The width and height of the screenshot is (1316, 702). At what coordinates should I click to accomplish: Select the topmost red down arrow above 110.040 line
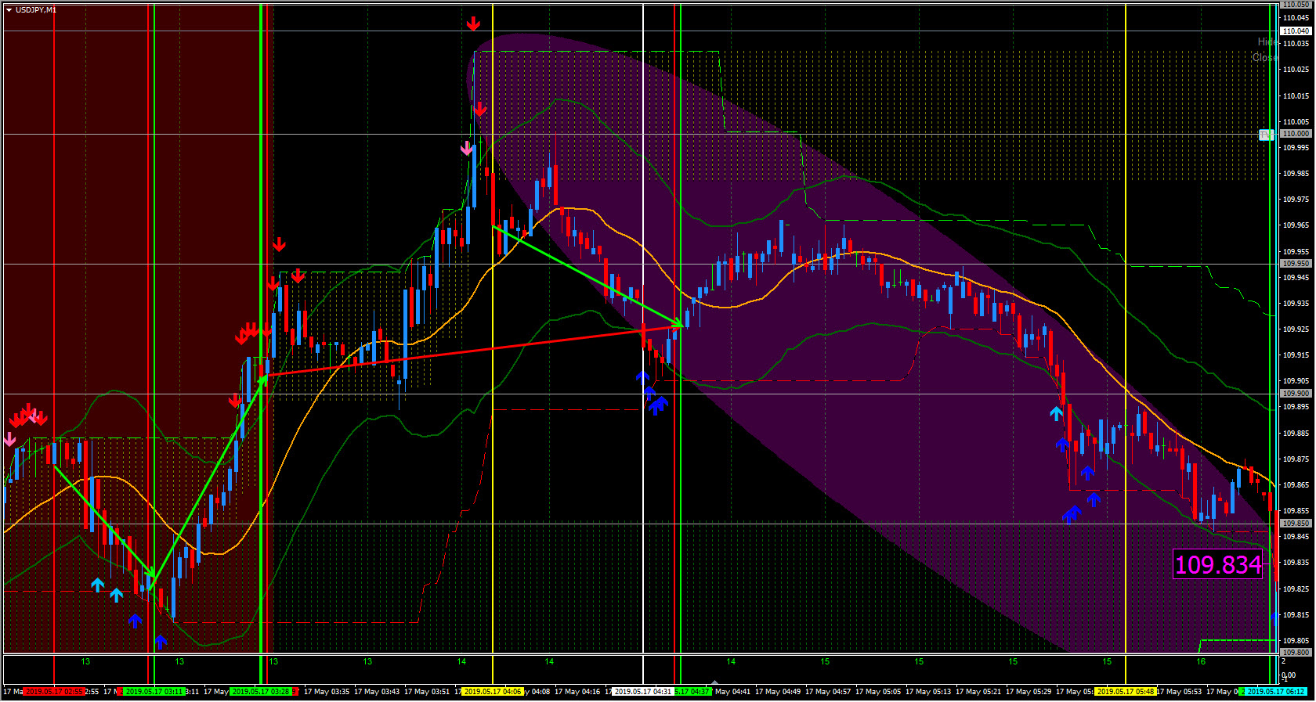pos(473,24)
